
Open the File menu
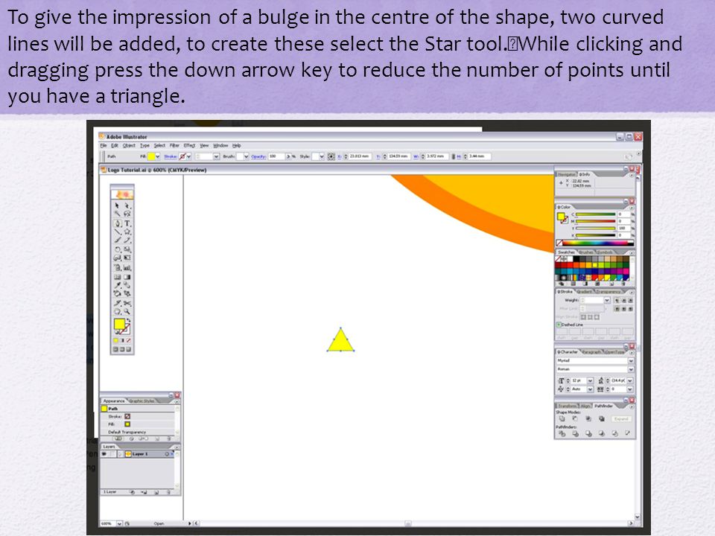coord(104,145)
